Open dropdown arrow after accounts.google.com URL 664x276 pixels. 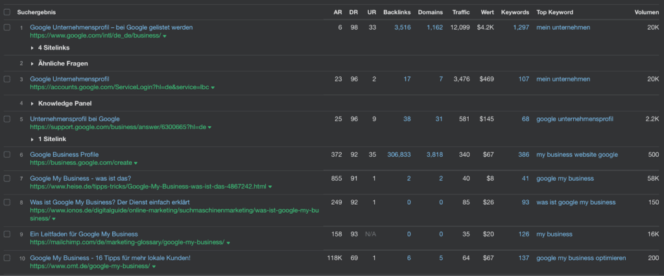(x=213, y=87)
